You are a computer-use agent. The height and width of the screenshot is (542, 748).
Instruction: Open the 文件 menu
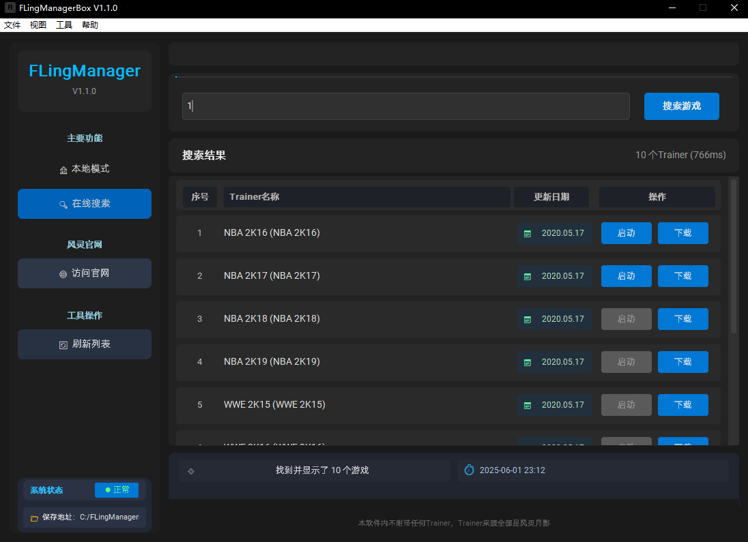point(12,25)
